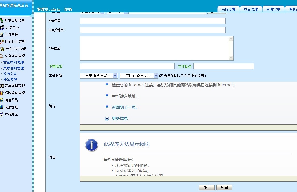
Task: Open the 评论功能设置 dropdown
Action: point(139,76)
